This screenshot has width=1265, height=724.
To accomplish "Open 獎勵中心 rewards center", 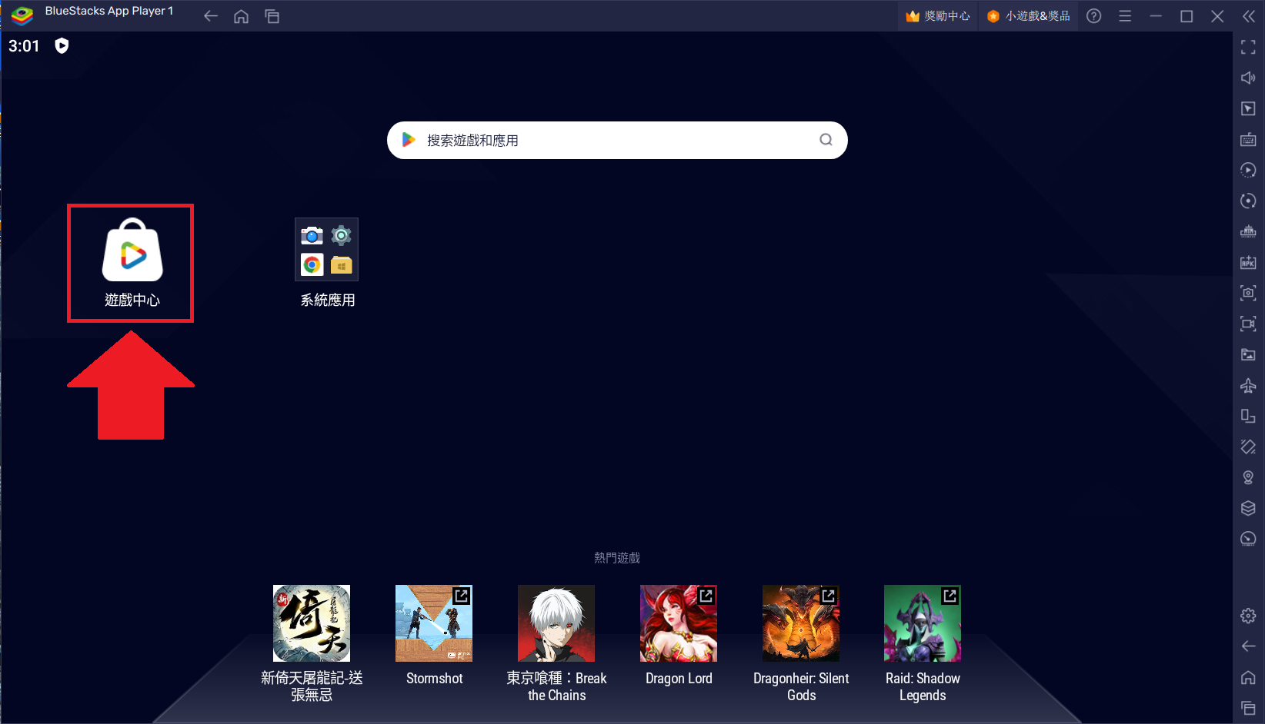I will (937, 16).
